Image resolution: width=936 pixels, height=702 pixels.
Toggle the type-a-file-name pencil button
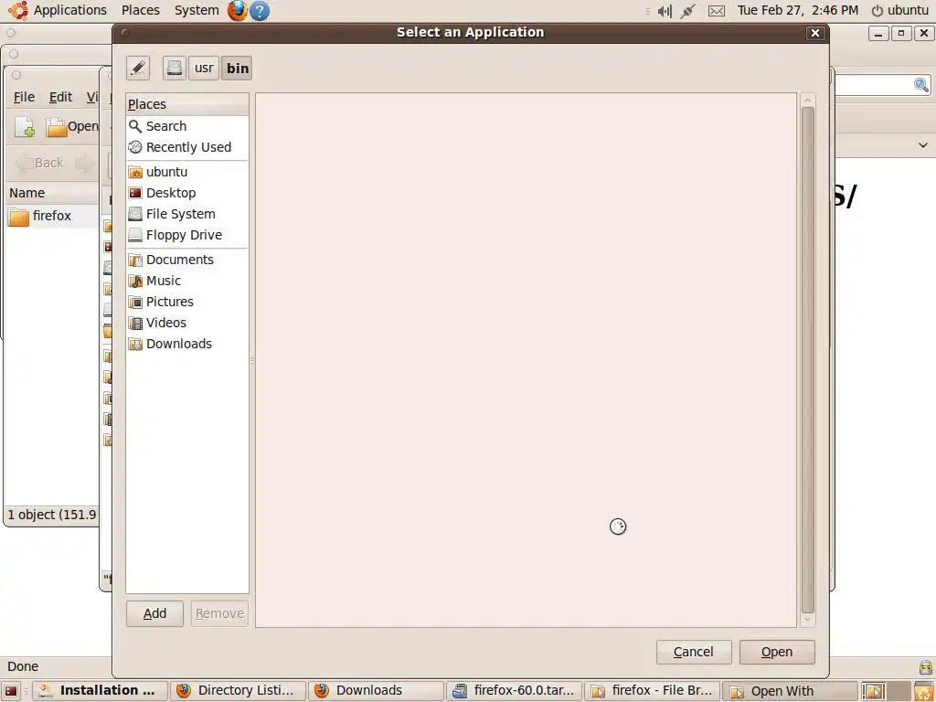138,68
